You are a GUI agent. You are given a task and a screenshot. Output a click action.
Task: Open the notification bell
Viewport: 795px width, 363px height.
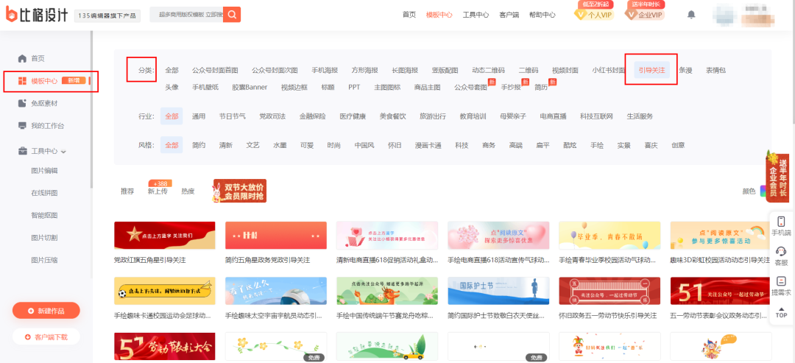691,15
